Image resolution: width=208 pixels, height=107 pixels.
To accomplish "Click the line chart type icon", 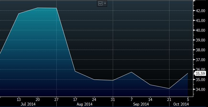I will (100, 3).
